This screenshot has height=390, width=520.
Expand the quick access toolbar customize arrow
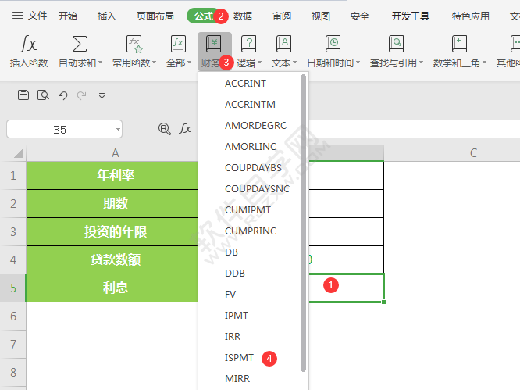(x=102, y=96)
